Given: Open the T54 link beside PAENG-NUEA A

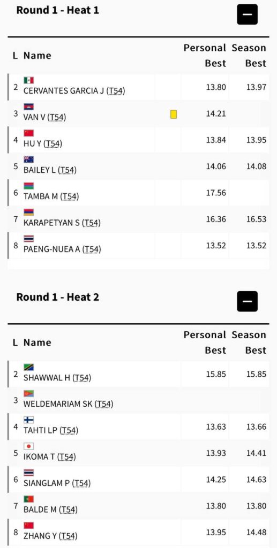Looking at the screenshot, I should (92, 249).
